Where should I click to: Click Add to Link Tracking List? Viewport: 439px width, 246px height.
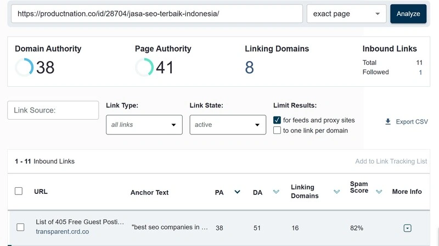(391, 161)
